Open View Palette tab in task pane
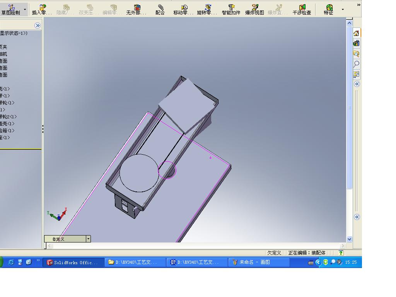 [x=356, y=74]
